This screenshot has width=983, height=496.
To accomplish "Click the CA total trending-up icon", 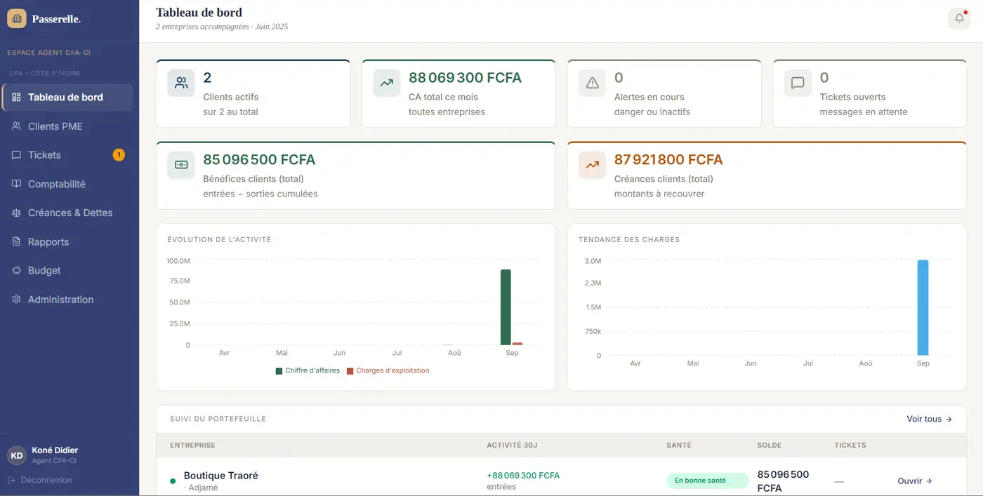I will 387,83.
